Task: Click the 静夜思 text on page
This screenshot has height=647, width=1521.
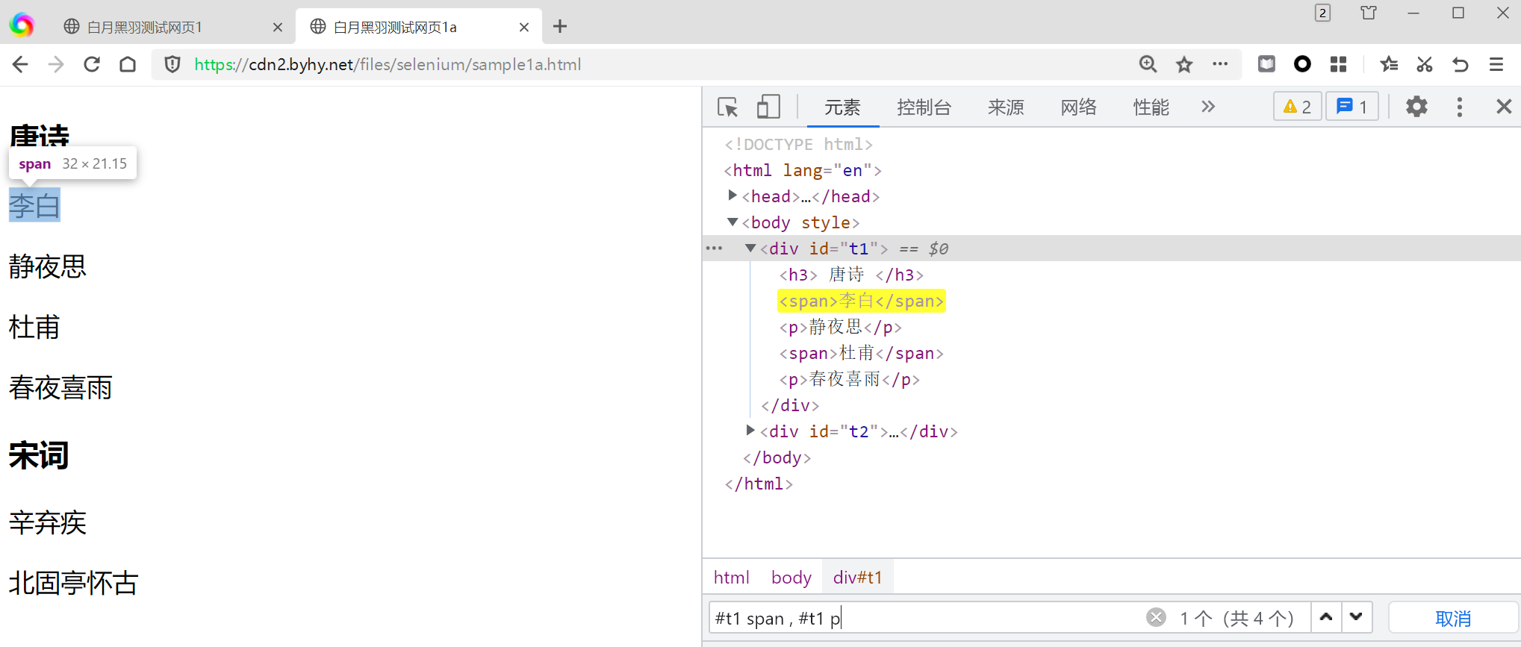Action: pos(48,266)
